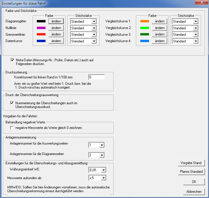Expand Messwerte aufrunden ab dropdown
This screenshot has width=209, height=198.
point(103,178)
